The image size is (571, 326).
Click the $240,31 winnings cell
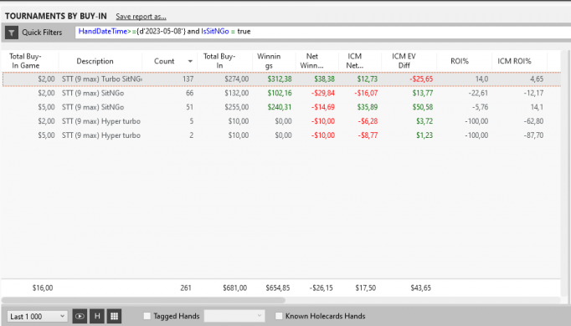coord(280,107)
